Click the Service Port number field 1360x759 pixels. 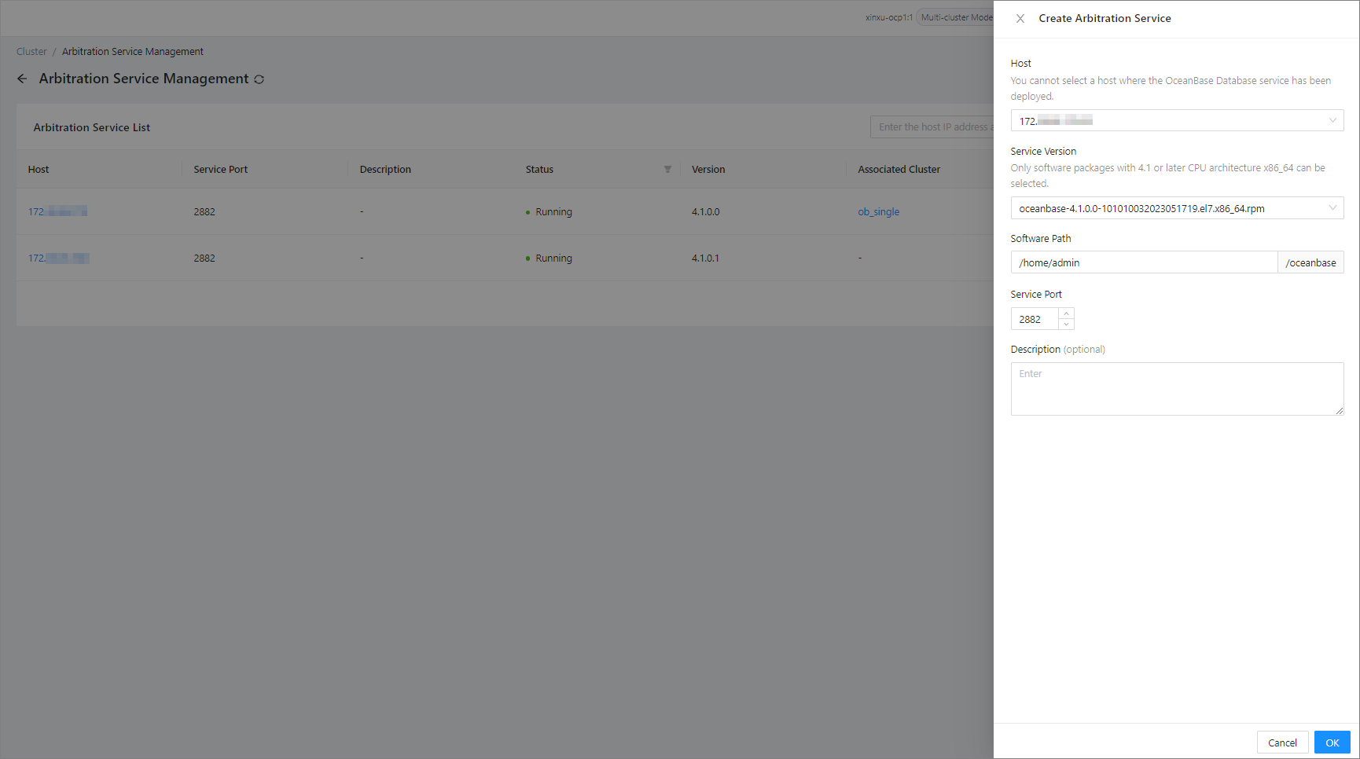(x=1035, y=319)
